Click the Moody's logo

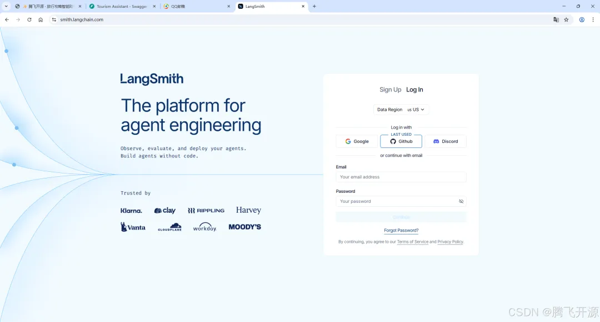(245, 227)
